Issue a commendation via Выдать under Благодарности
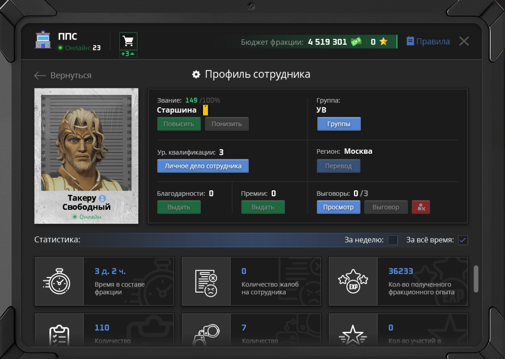The image size is (505, 359). click(x=179, y=207)
